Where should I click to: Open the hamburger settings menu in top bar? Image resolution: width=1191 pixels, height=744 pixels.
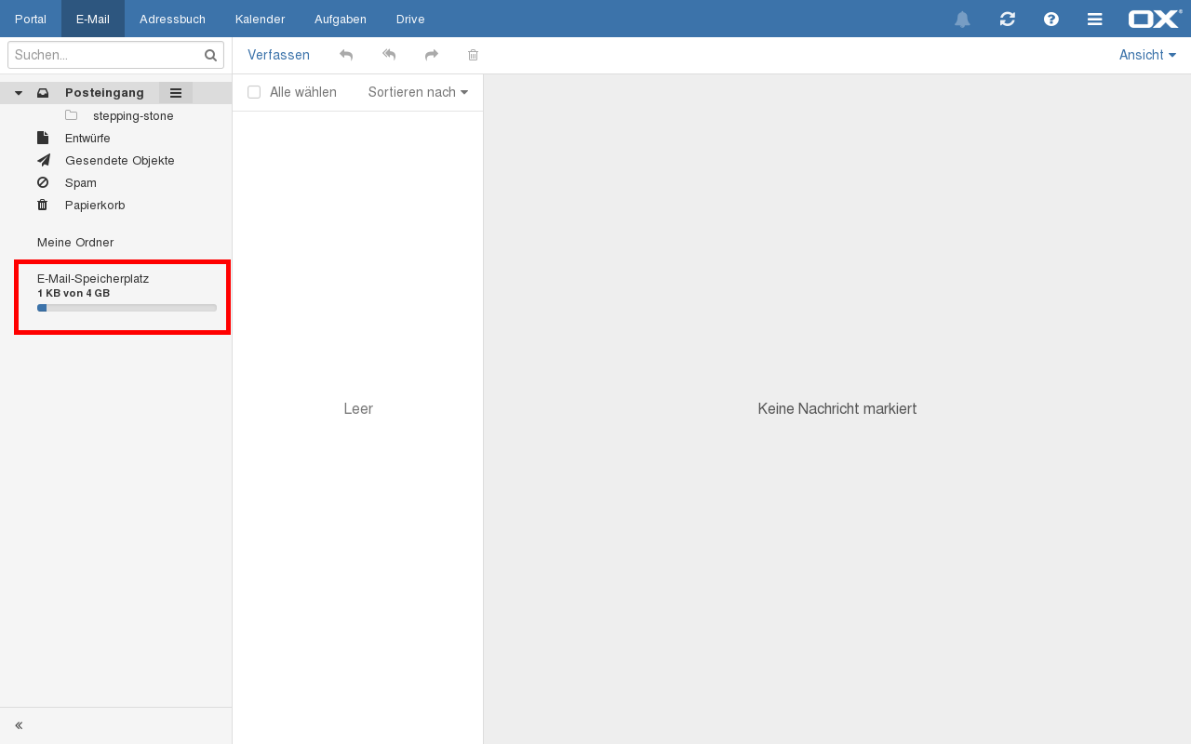(x=1095, y=20)
